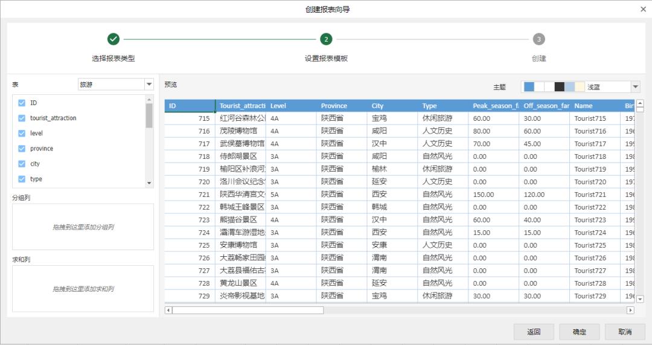The width and height of the screenshot is (652, 345).
Task: Click the cell with ID 715
Action: (190, 118)
